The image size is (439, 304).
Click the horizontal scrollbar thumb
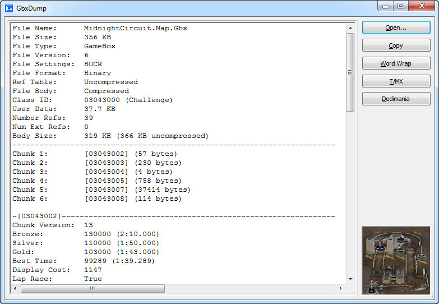click(x=93, y=288)
